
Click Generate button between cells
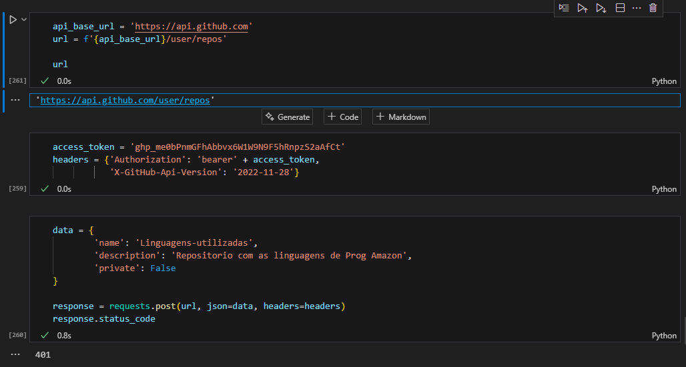click(x=288, y=117)
